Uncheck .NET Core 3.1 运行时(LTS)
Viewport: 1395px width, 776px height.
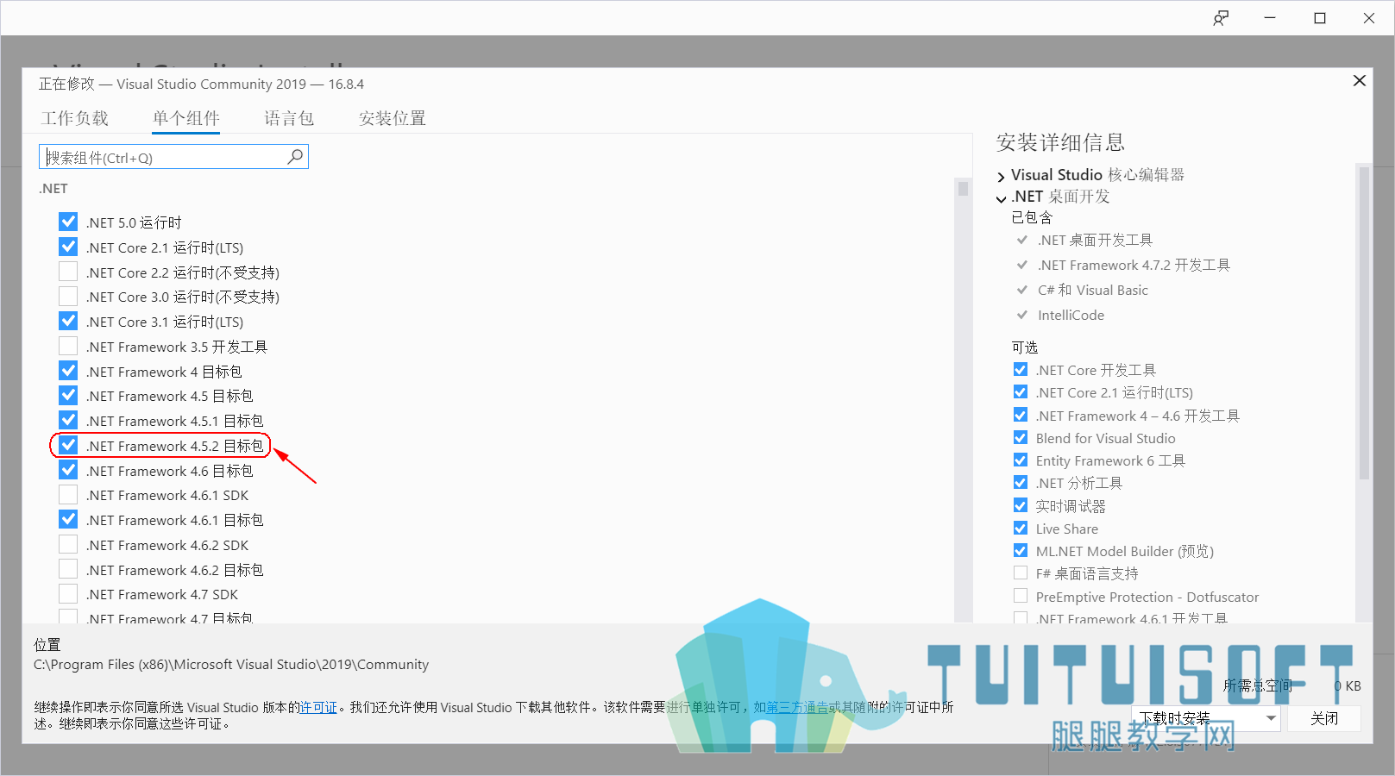(68, 321)
